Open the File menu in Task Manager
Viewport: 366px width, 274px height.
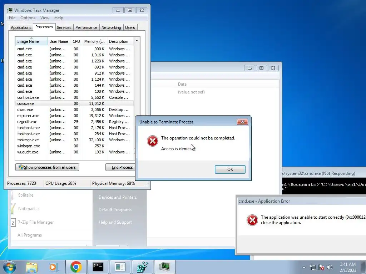(x=12, y=18)
